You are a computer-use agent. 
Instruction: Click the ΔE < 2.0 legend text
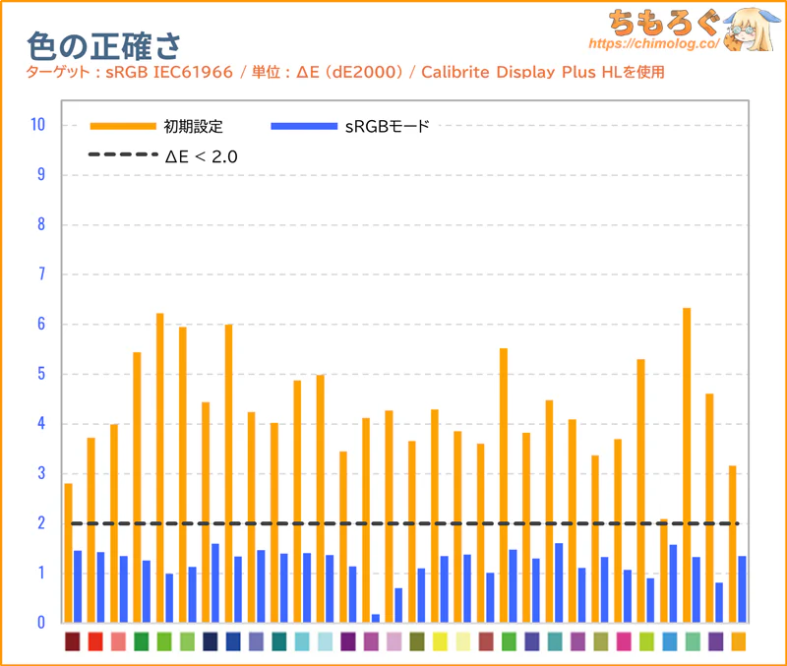202,155
